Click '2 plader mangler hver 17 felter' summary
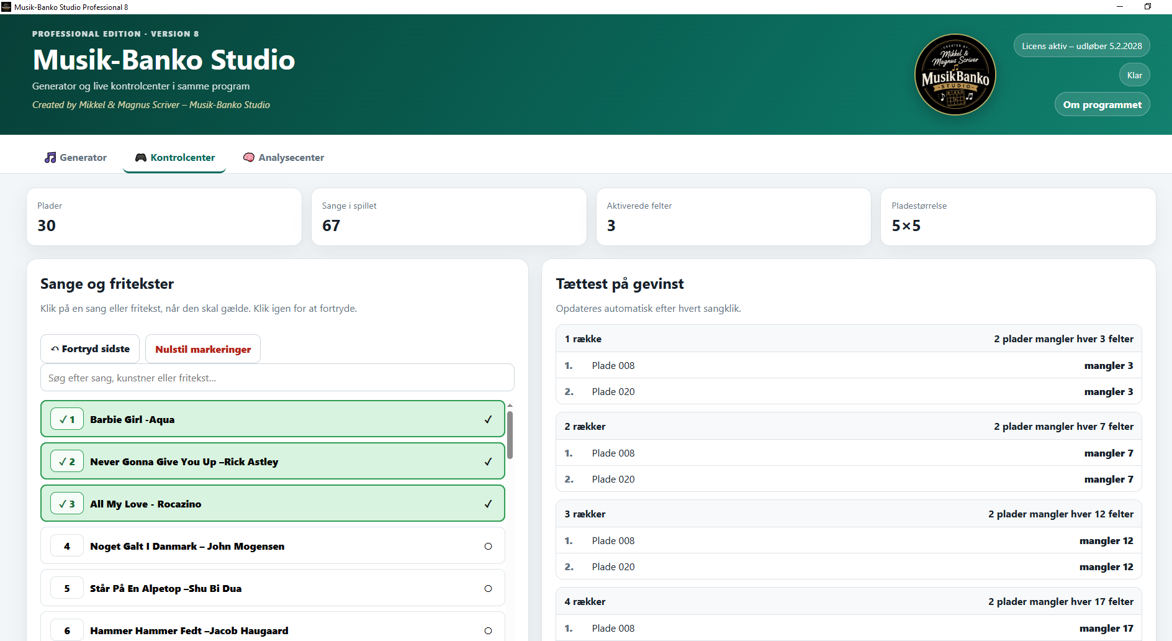Viewport: 1172px width, 641px height. pyautogui.click(x=1061, y=601)
